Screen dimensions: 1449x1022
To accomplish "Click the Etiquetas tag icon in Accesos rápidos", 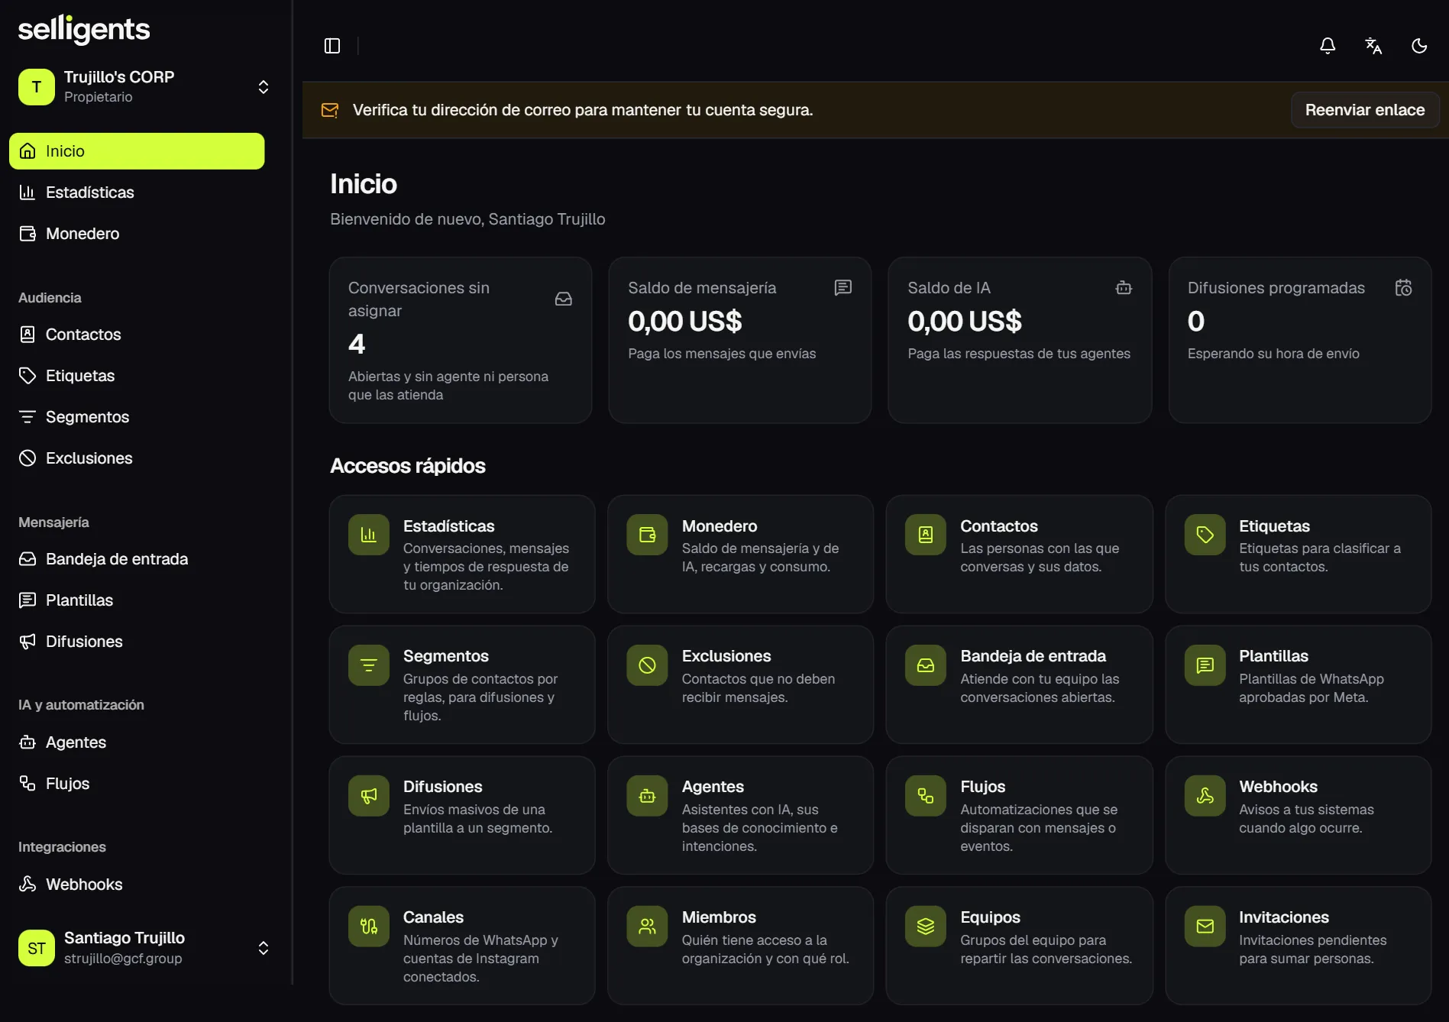I will pos(1205,535).
